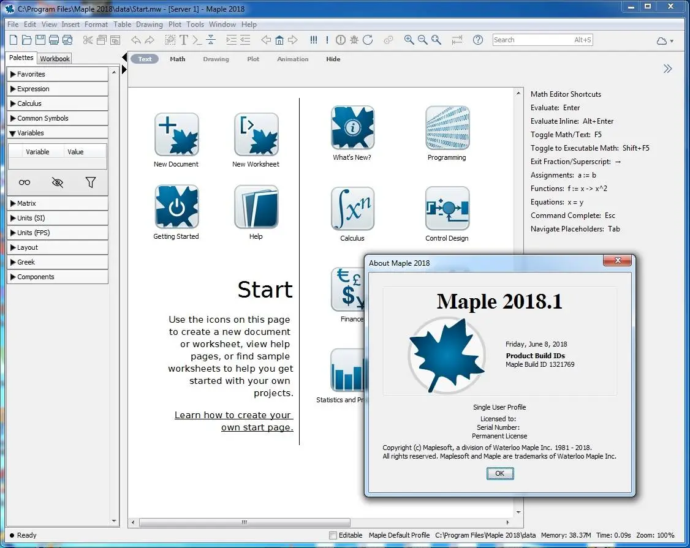Close the About Maple 2018 dialog
Viewport: 690px width, 548px height.
point(618,260)
